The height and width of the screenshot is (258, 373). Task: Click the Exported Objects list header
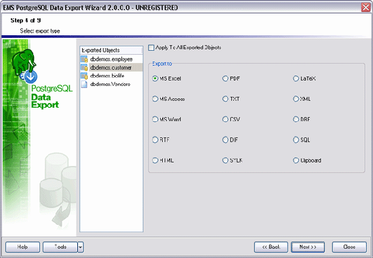click(x=111, y=50)
